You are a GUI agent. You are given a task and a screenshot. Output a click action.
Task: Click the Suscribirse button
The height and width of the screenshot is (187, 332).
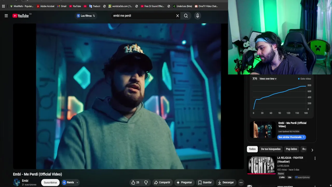[x=50, y=183]
